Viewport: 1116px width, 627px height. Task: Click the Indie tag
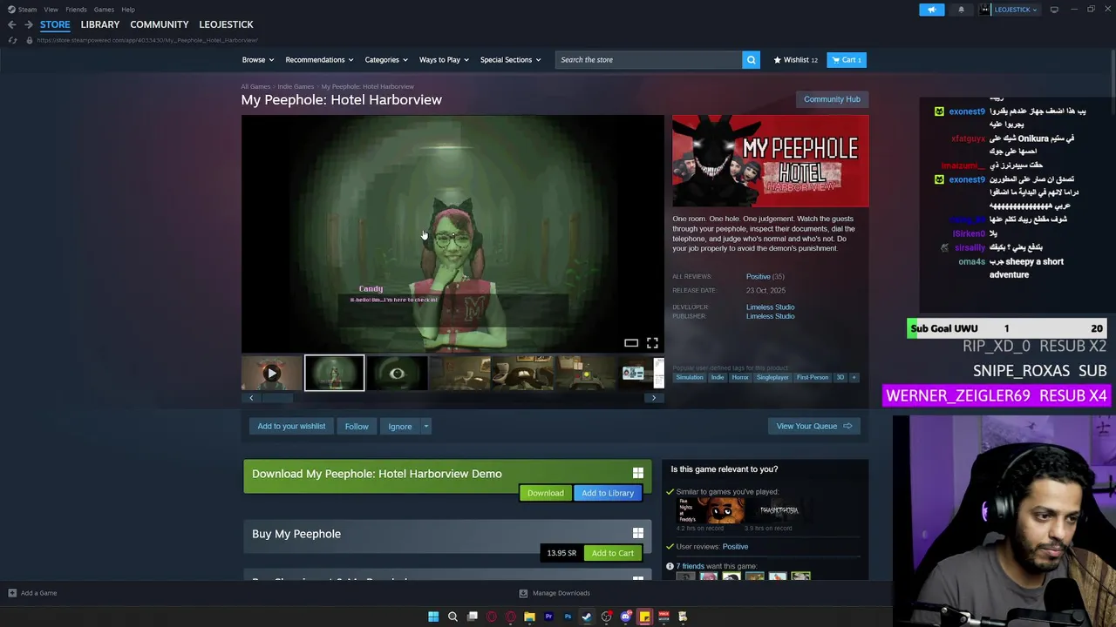tap(718, 378)
